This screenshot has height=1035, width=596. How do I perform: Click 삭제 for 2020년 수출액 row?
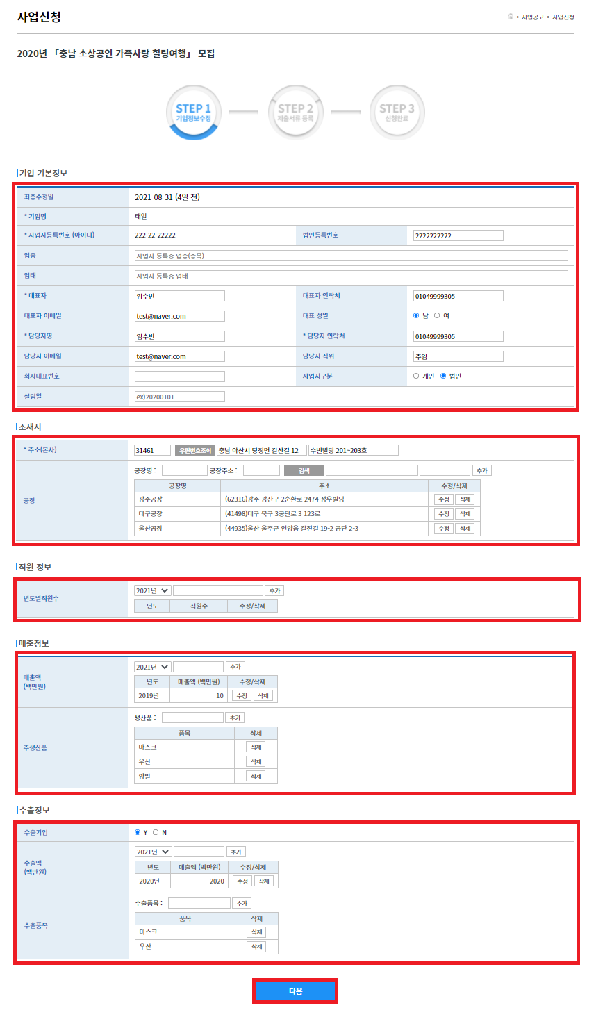[264, 881]
